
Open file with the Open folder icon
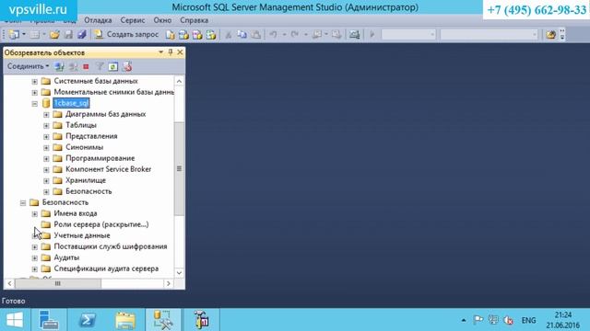point(54,35)
